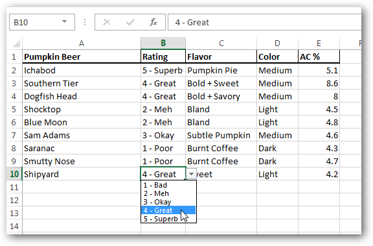Select the 'Sam Adams' cell

pos(82,135)
